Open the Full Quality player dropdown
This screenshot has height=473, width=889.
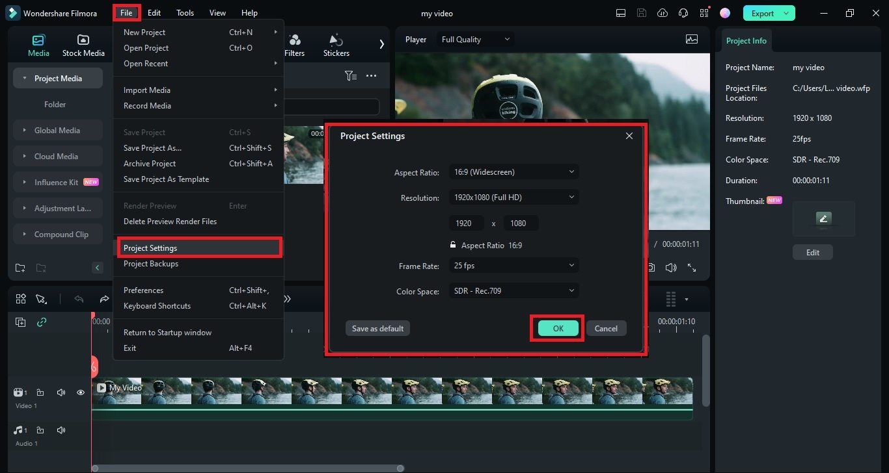476,40
